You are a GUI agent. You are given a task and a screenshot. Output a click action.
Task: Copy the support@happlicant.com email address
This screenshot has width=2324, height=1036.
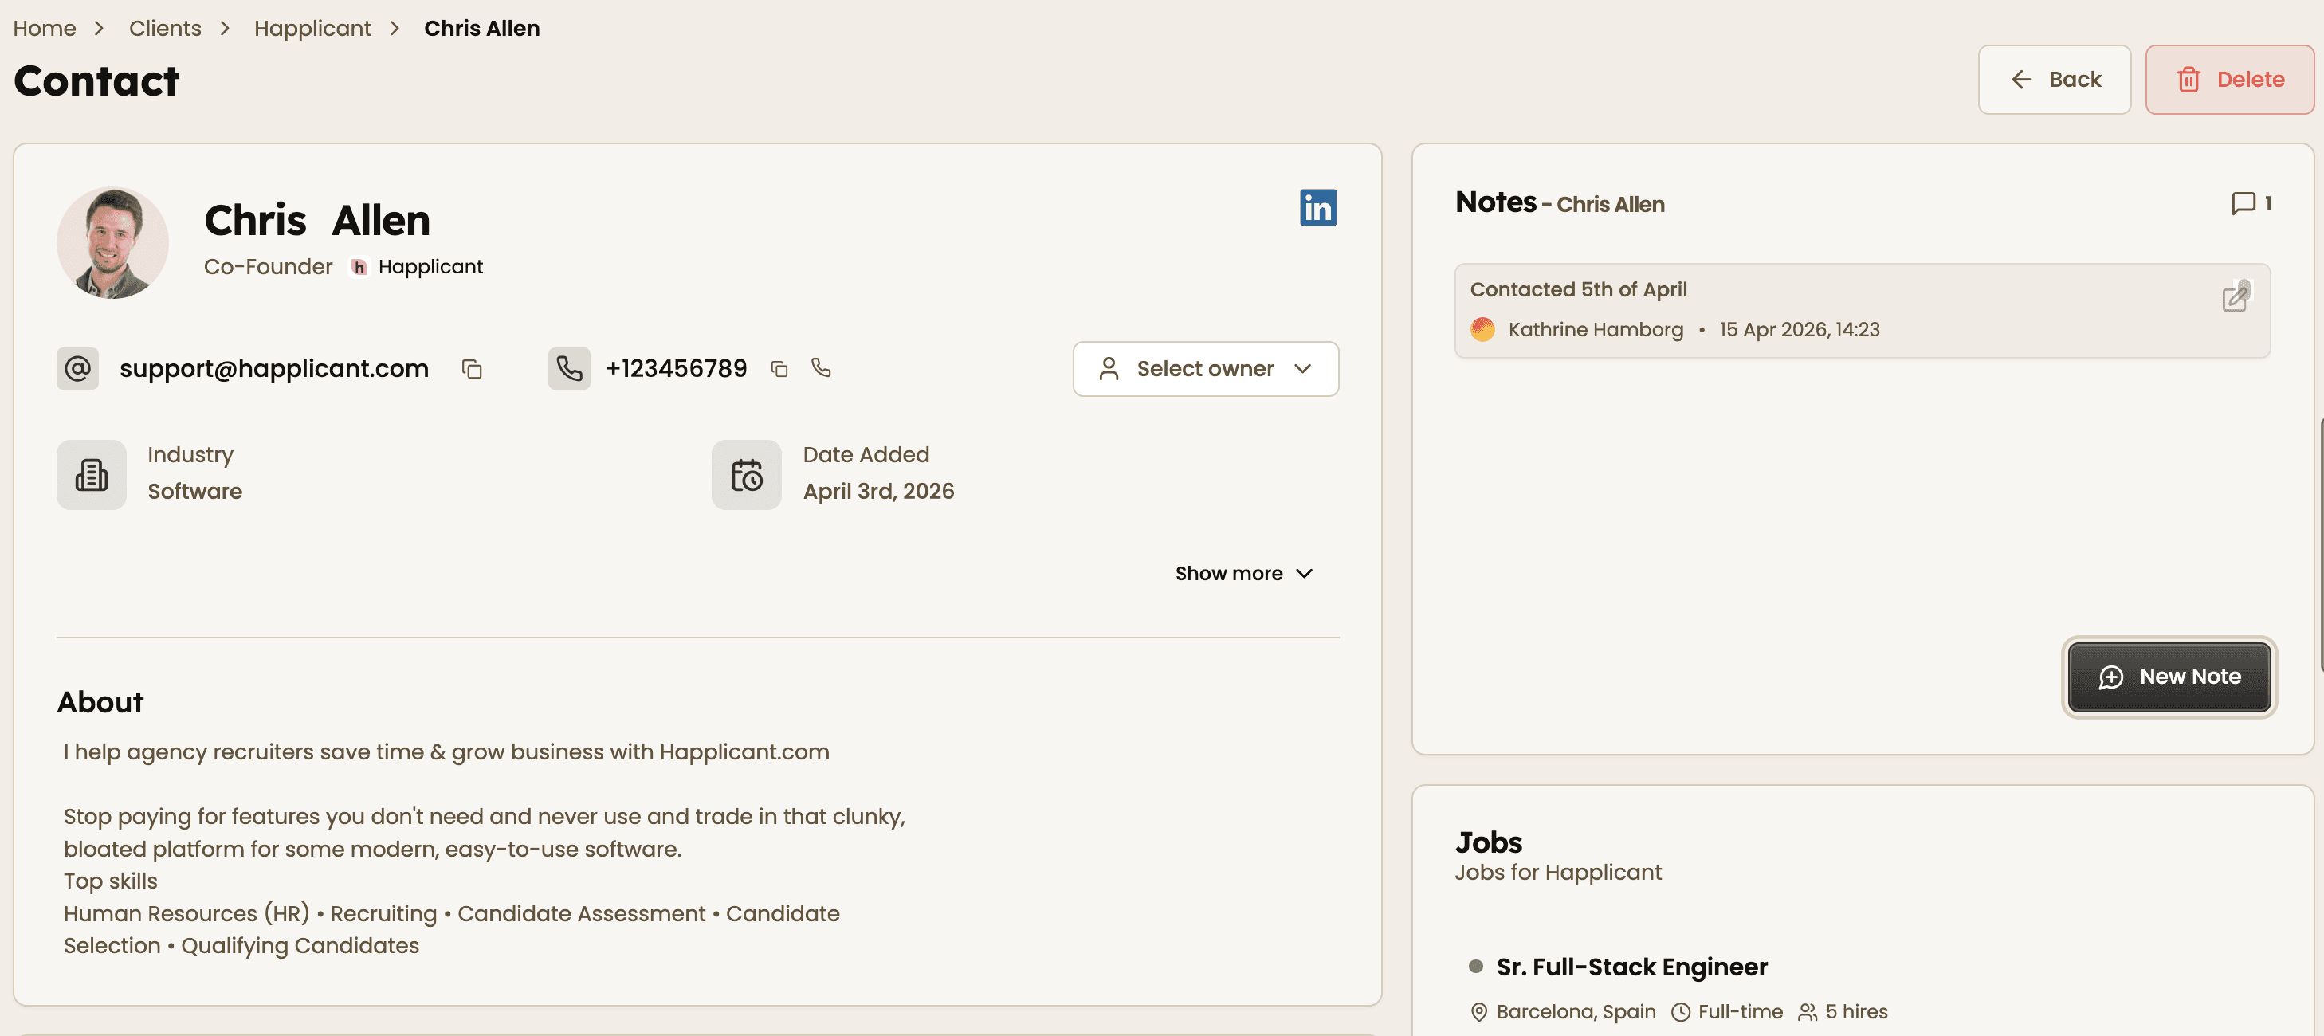coord(472,369)
